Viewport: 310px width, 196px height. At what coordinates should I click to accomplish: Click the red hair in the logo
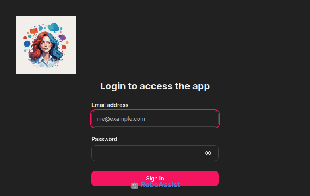[35, 49]
